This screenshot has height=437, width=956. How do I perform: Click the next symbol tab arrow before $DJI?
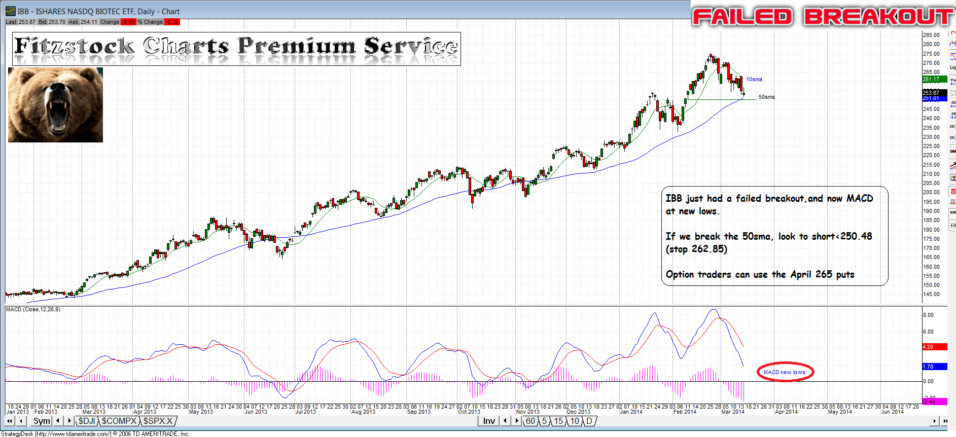tap(69, 421)
